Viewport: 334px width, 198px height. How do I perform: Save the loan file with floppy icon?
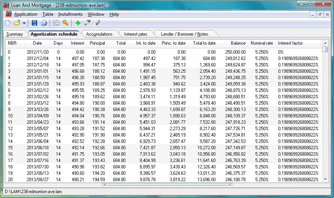click(x=35, y=23)
